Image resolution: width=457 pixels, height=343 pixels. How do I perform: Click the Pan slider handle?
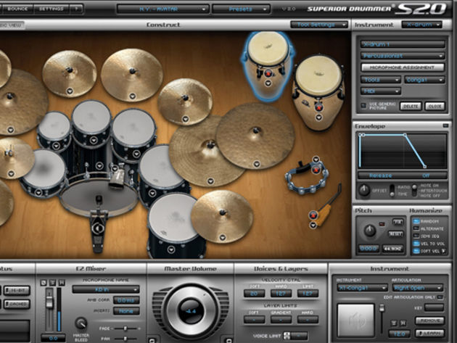[125, 339]
